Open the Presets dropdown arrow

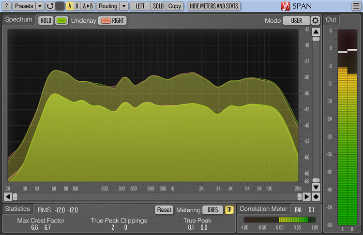click(40, 6)
